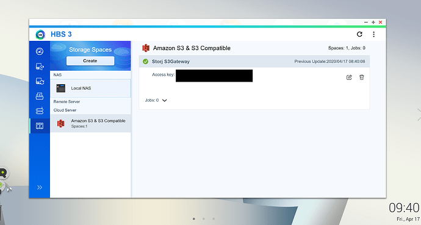Viewport: 421px width, 225px height.
Task: Click the Access key label
Action: [164, 74]
